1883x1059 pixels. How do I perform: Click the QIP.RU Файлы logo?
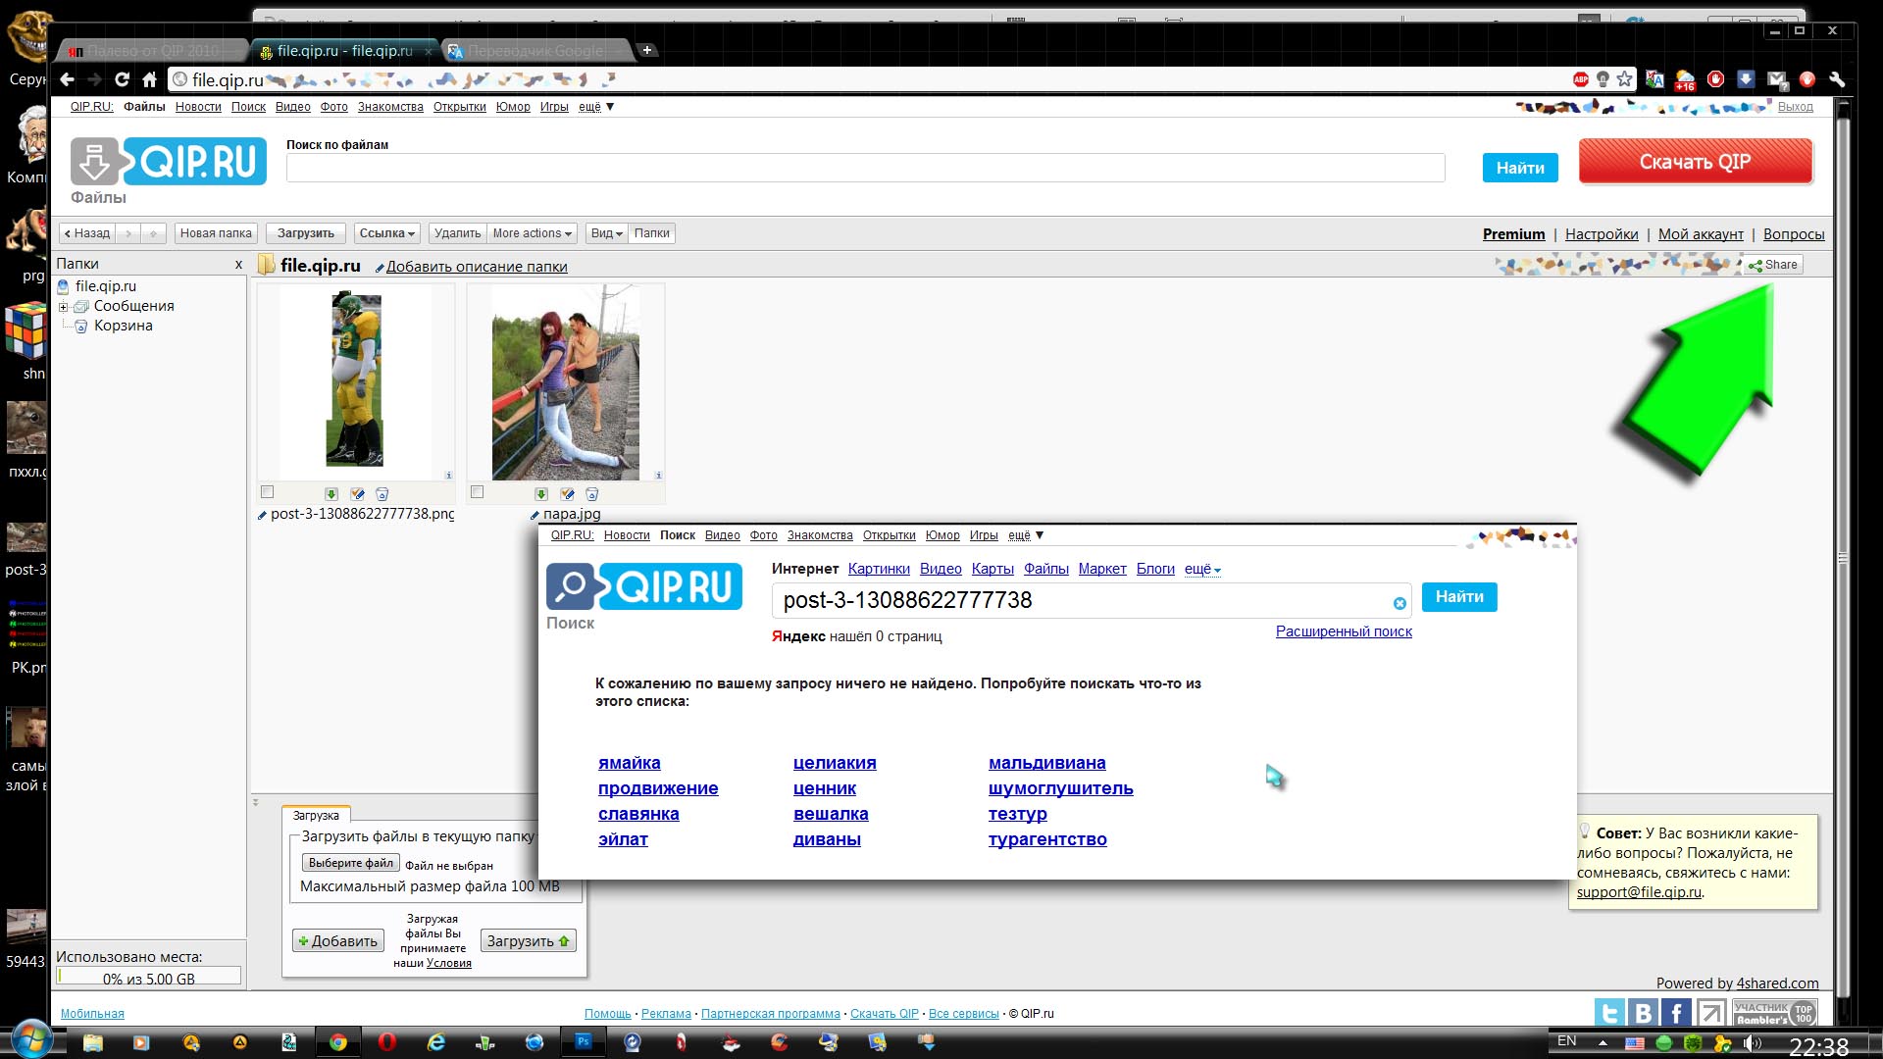point(168,162)
